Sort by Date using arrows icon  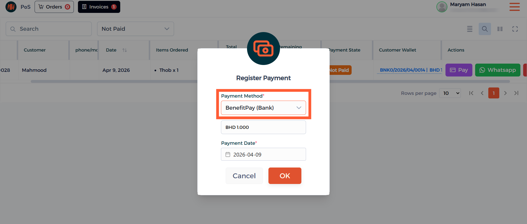click(x=125, y=50)
